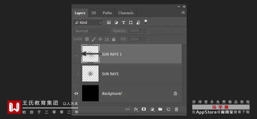Click the SUN RAYS 1 layer name
Viewport: 257px width, 119px height.
(x=112, y=54)
